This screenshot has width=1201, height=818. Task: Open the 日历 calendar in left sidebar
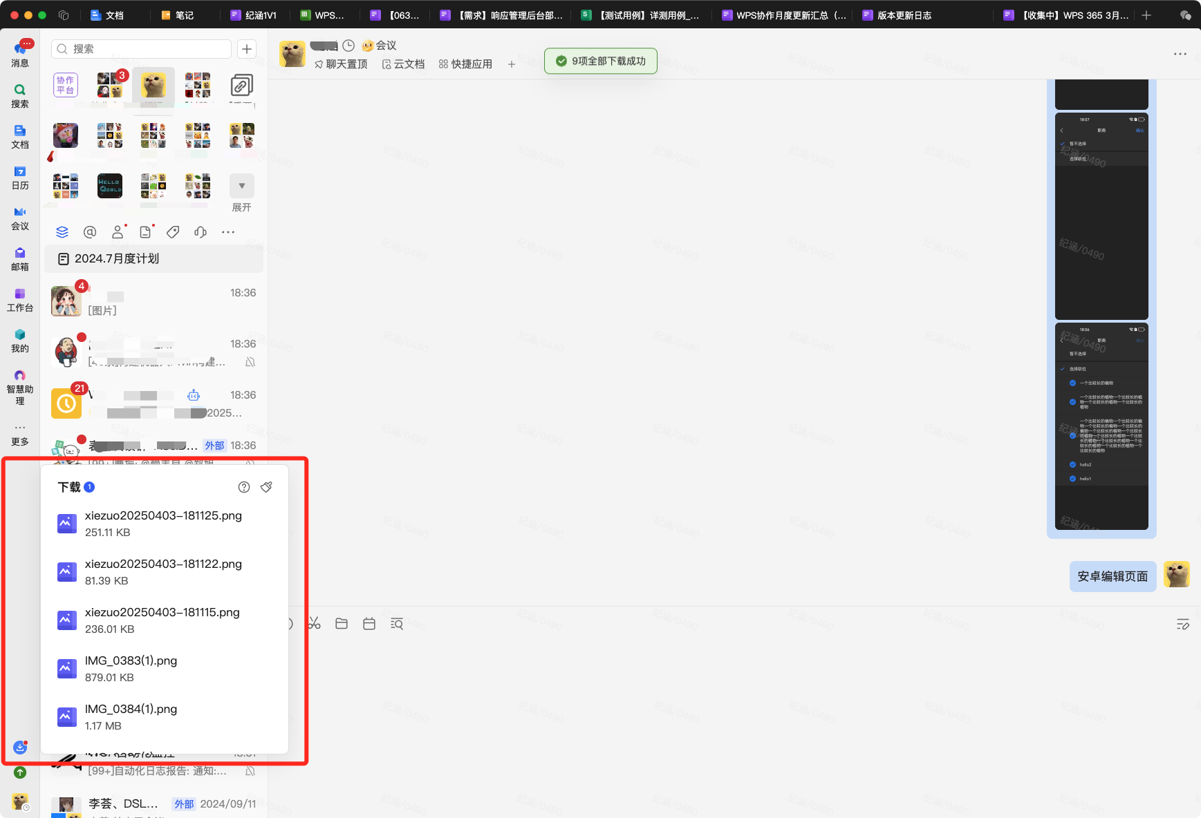[20, 178]
